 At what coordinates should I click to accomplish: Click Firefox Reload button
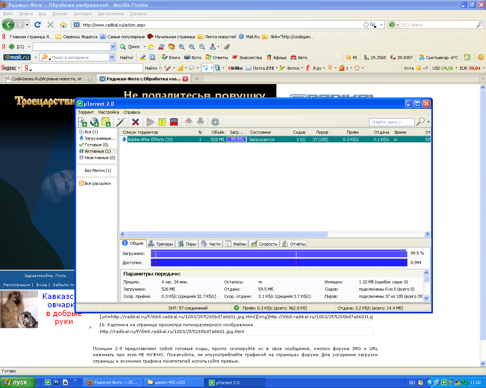[38, 25]
